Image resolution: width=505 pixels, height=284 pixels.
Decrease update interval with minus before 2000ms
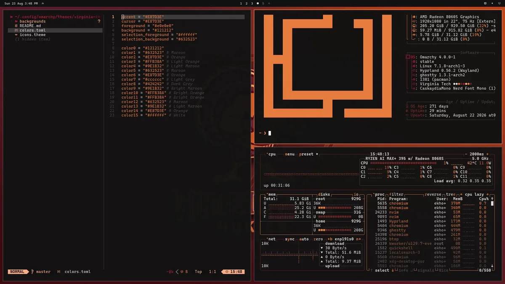click(466, 154)
